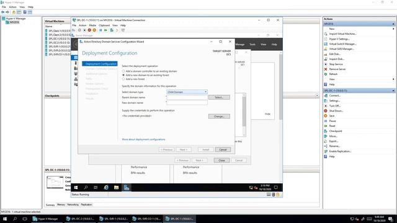Open Media menu in VM Connection window
The width and height of the screenshot is (397, 223).
tap(92, 25)
